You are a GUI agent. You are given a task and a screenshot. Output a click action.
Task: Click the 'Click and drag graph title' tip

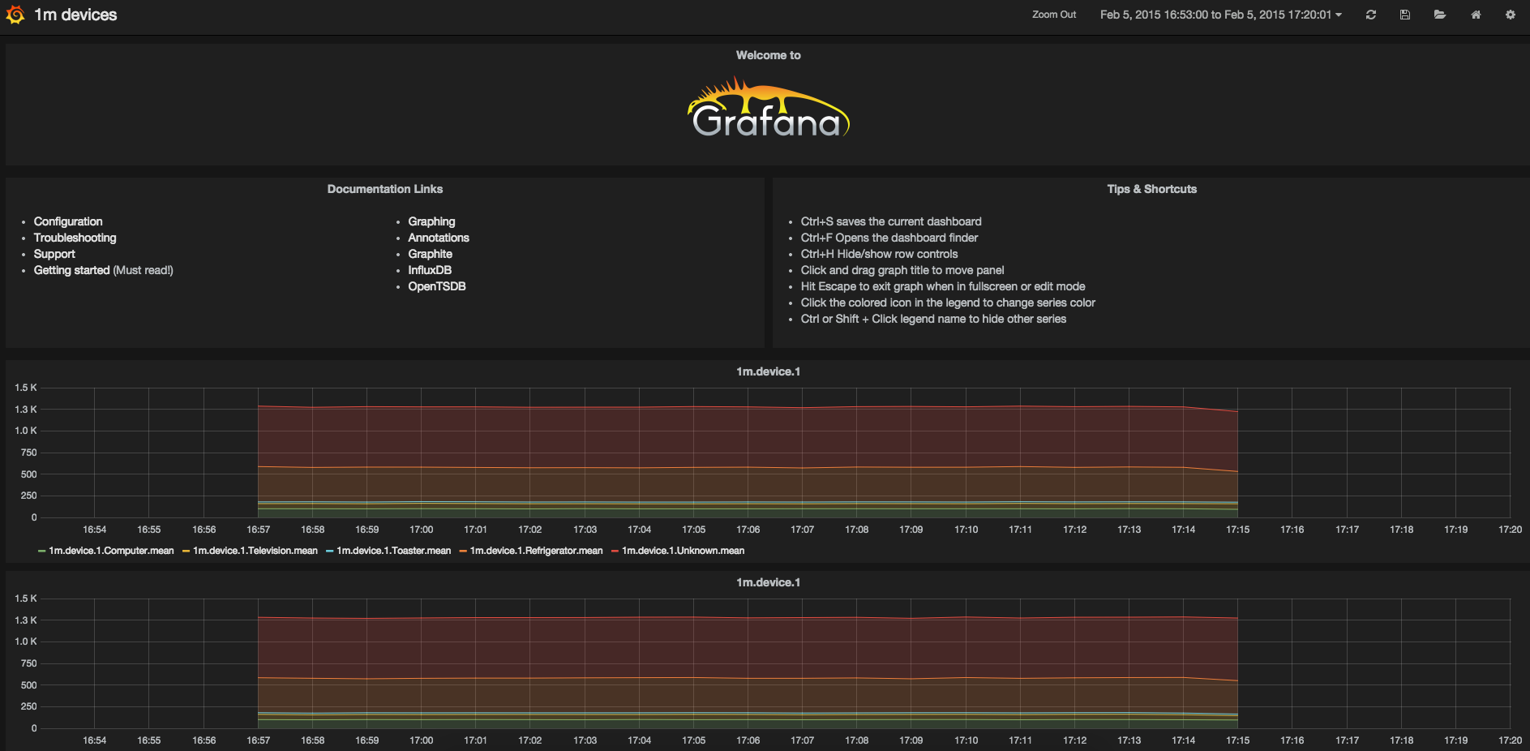click(902, 270)
